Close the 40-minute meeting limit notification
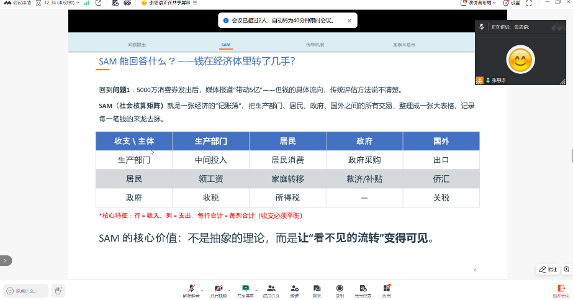 tap(350, 20)
